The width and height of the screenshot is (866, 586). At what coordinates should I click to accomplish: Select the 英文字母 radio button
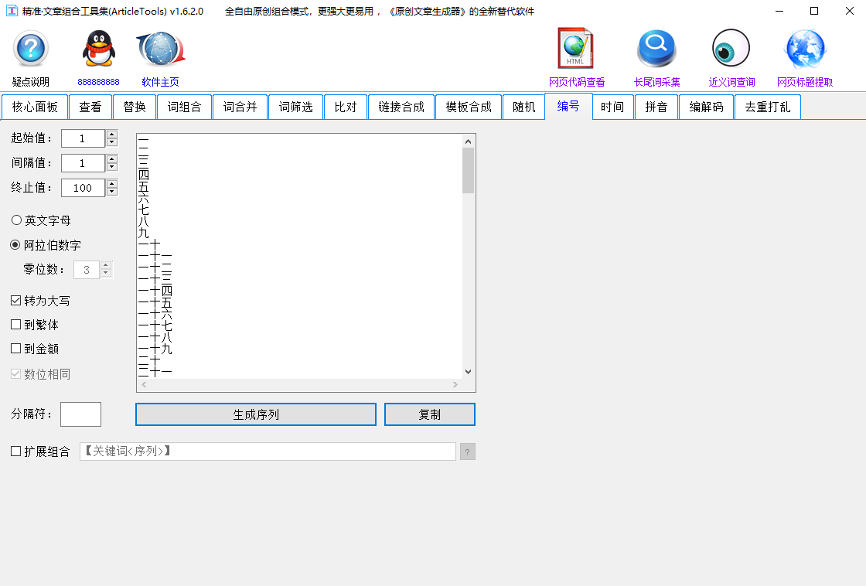tap(15, 220)
